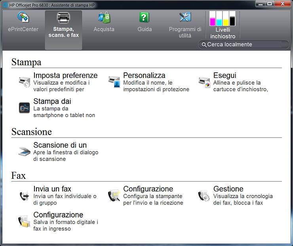Screen dimensions: 293x246
Task: Open the Guida help icon
Action: point(144,18)
